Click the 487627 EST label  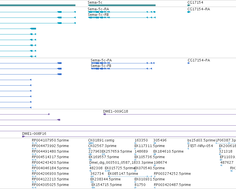[x=227, y=162]
